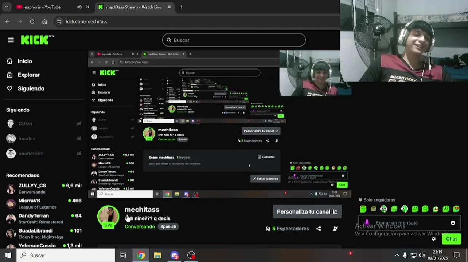Screen dimensions: 468x262
Task: Click the mechitass live avatar
Action: click(108, 217)
